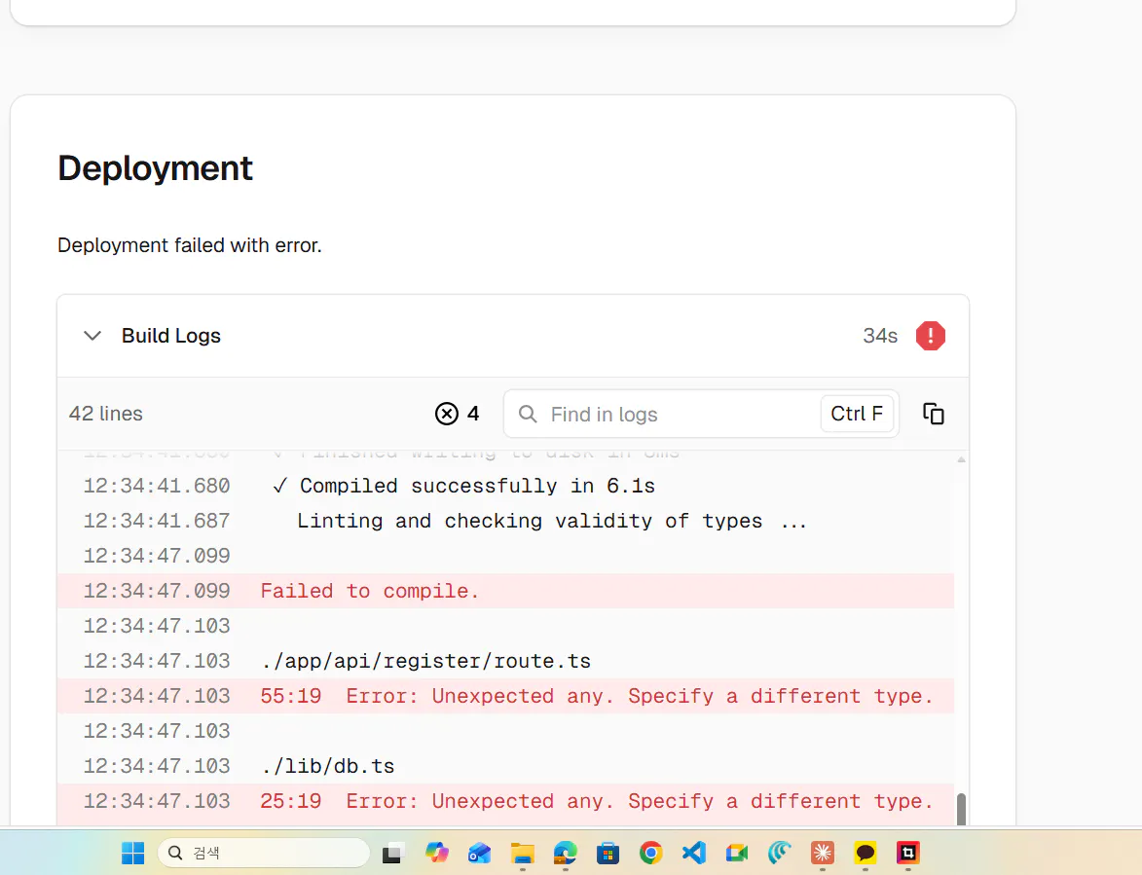1142x875 pixels.
Task: Filter logs by the 4 errors indicator
Action: pyautogui.click(x=458, y=414)
